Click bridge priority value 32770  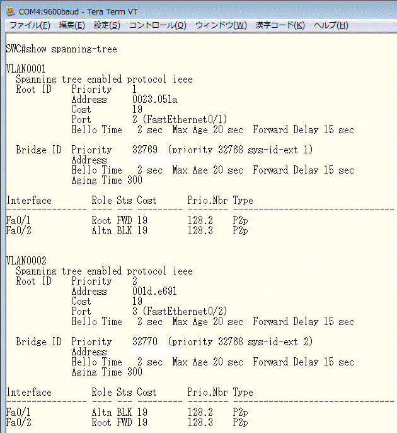(x=145, y=341)
